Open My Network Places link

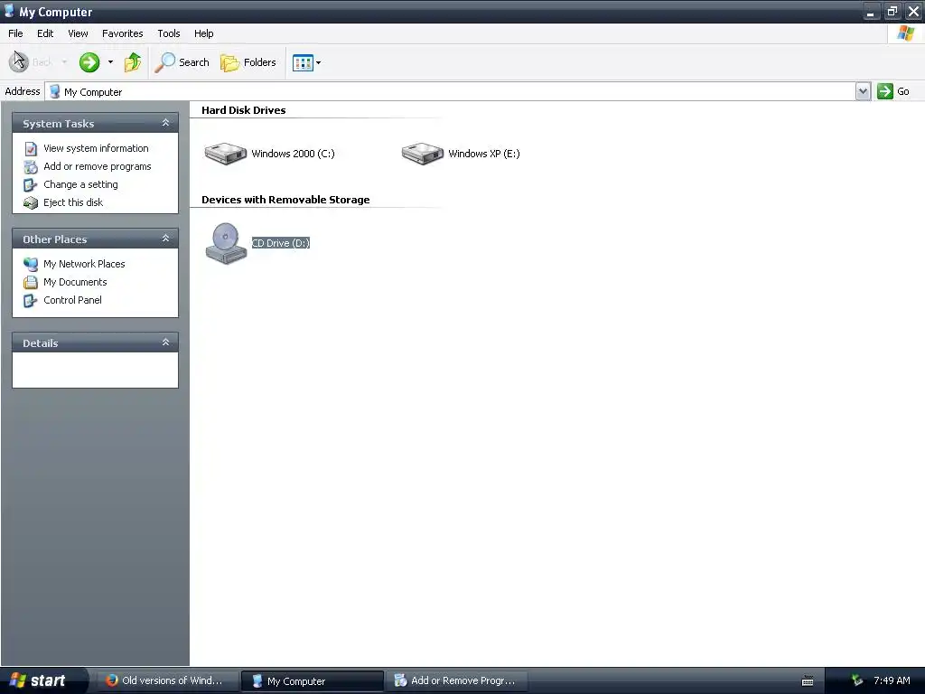tap(84, 264)
